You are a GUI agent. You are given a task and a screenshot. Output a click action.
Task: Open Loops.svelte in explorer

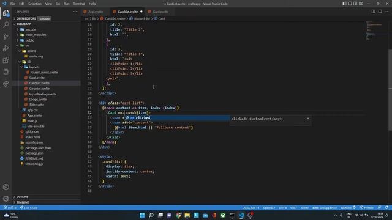pos(38,99)
